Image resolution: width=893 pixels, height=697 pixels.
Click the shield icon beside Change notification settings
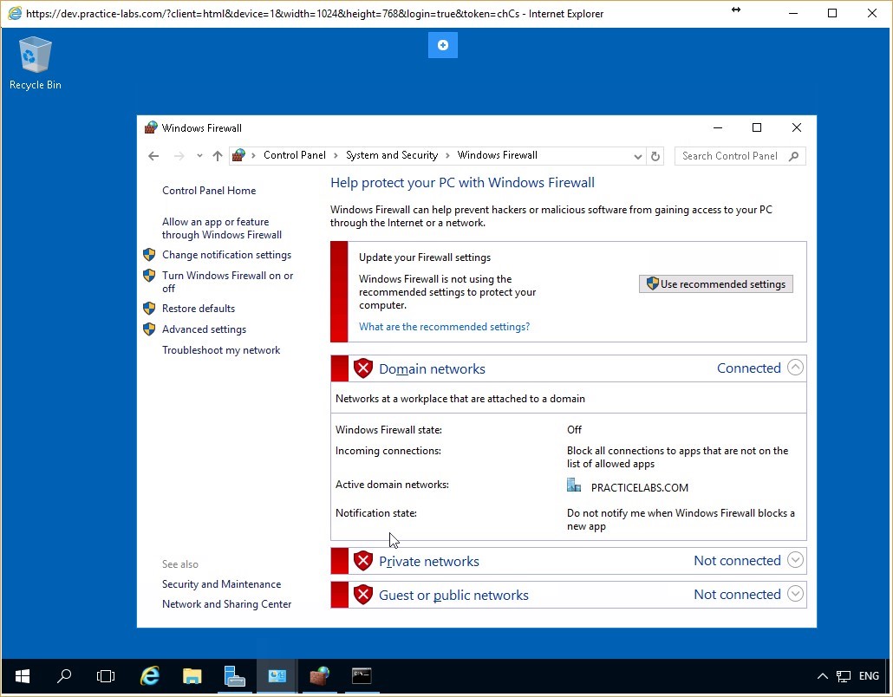pos(149,254)
